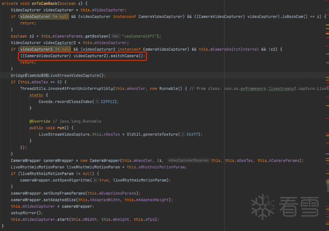Click the boolean z2 declaration
This screenshot has height=231, width=329.
coord(22,36)
